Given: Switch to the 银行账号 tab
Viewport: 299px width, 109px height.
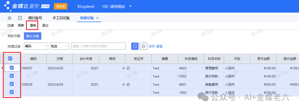Looking at the screenshot, I should pyautogui.click(x=35, y=18).
